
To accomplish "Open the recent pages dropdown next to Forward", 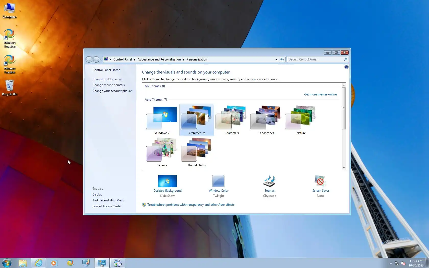I will coord(101,59).
